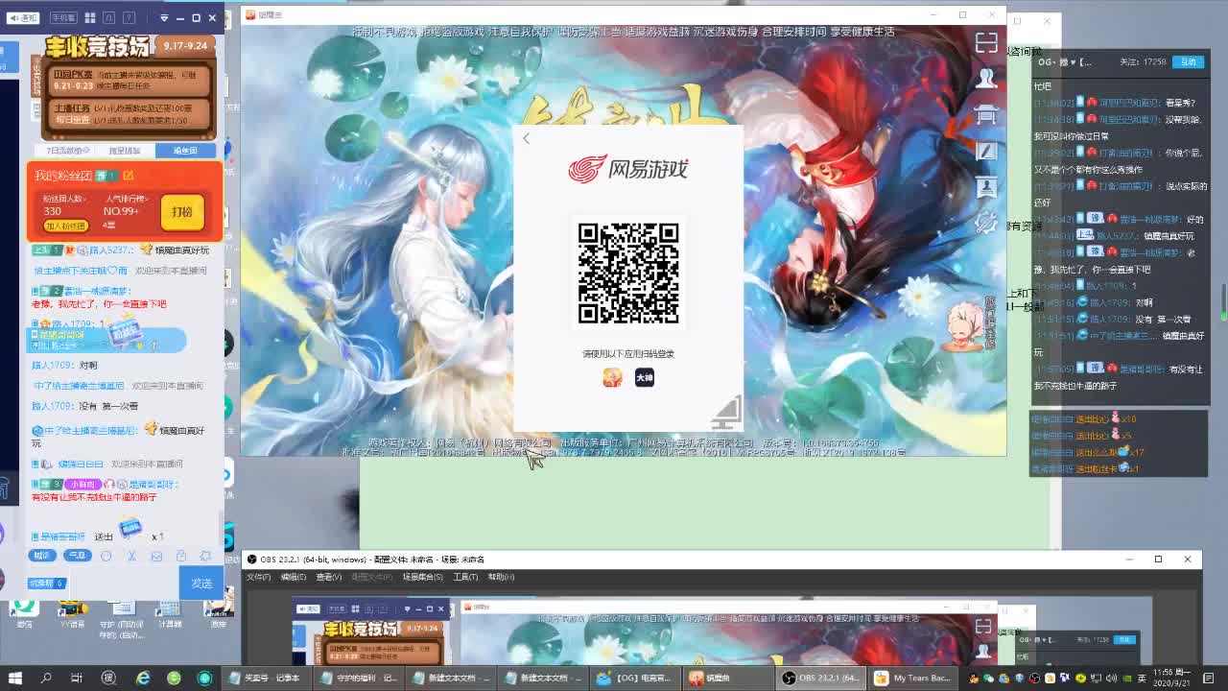Click the blue 发送 send button

point(201,583)
